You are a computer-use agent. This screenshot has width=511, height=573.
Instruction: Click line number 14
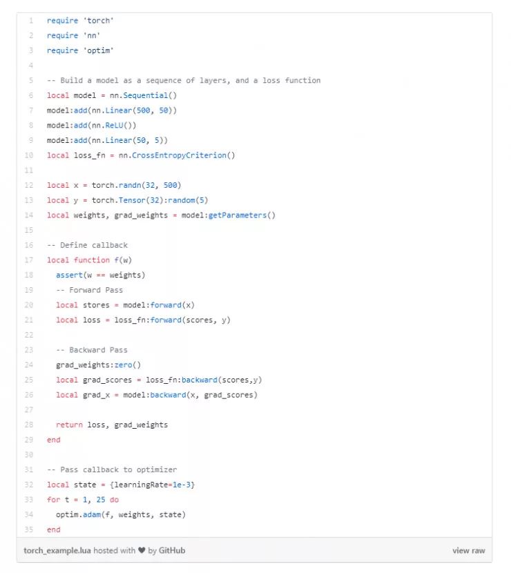pos(29,215)
